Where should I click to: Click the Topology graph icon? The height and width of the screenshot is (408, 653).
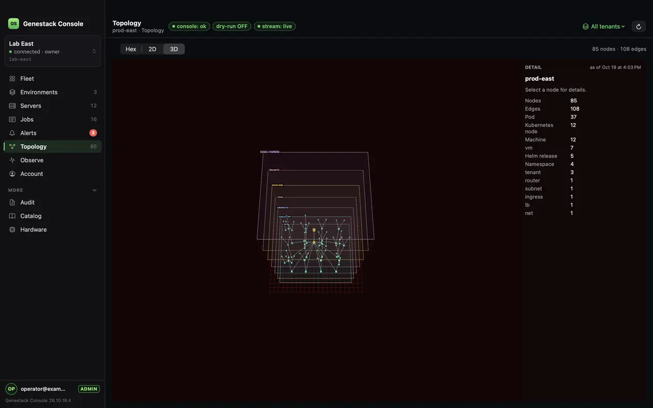coord(12,147)
